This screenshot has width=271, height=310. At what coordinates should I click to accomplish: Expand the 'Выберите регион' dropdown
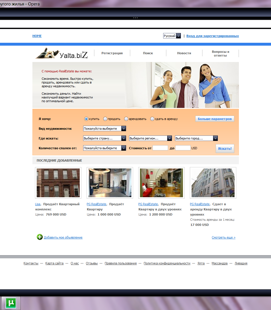tap(150, 138)
